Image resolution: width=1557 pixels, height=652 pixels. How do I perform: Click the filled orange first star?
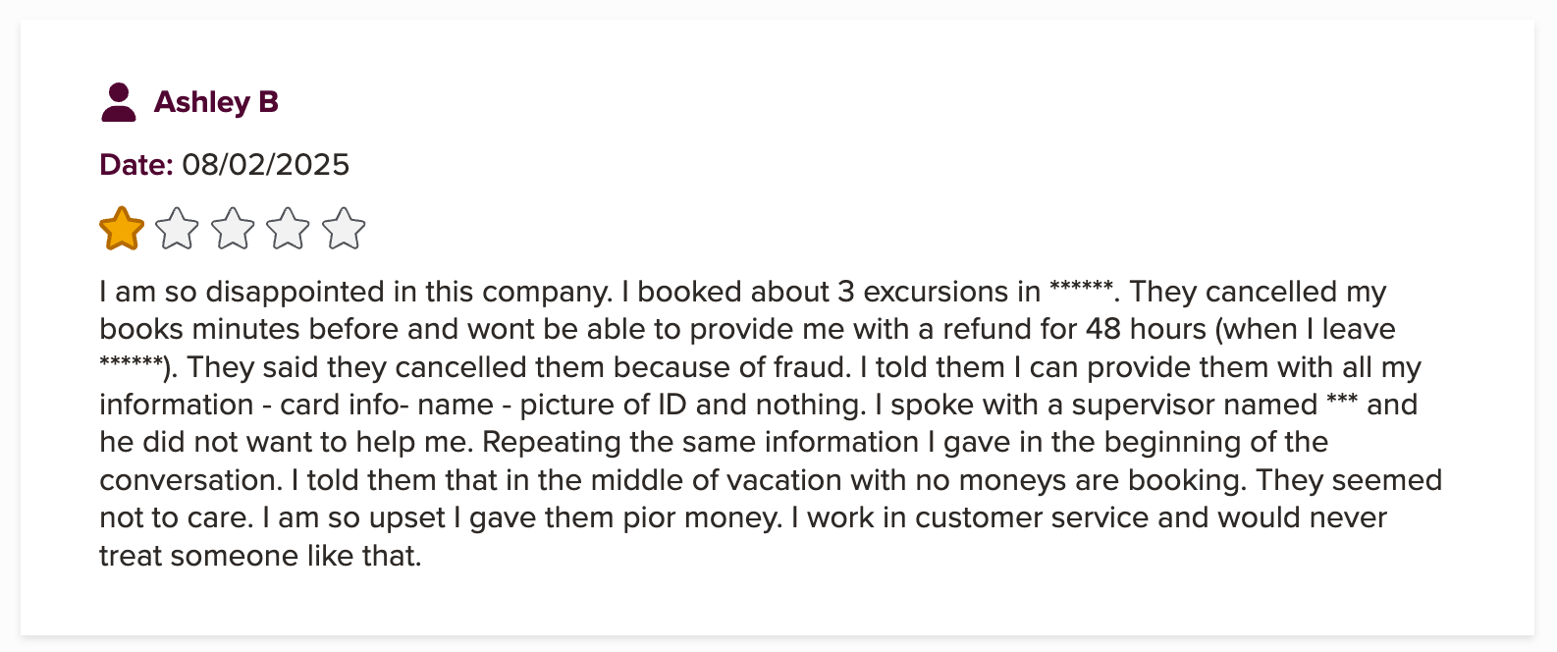[122, 230]
